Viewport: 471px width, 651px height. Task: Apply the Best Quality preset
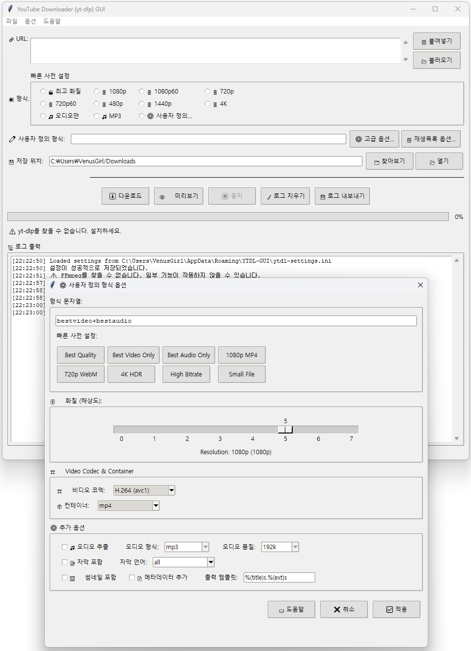pos(81,355)
